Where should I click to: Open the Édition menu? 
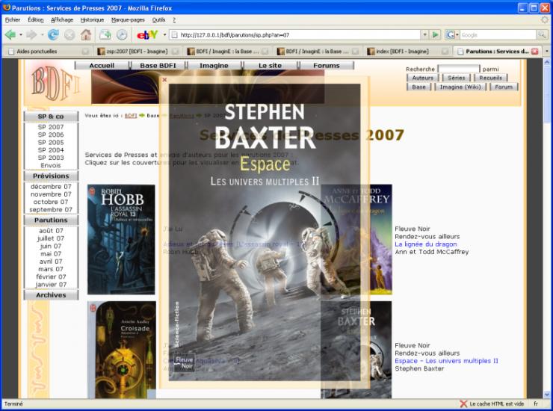tap(36, 19)
